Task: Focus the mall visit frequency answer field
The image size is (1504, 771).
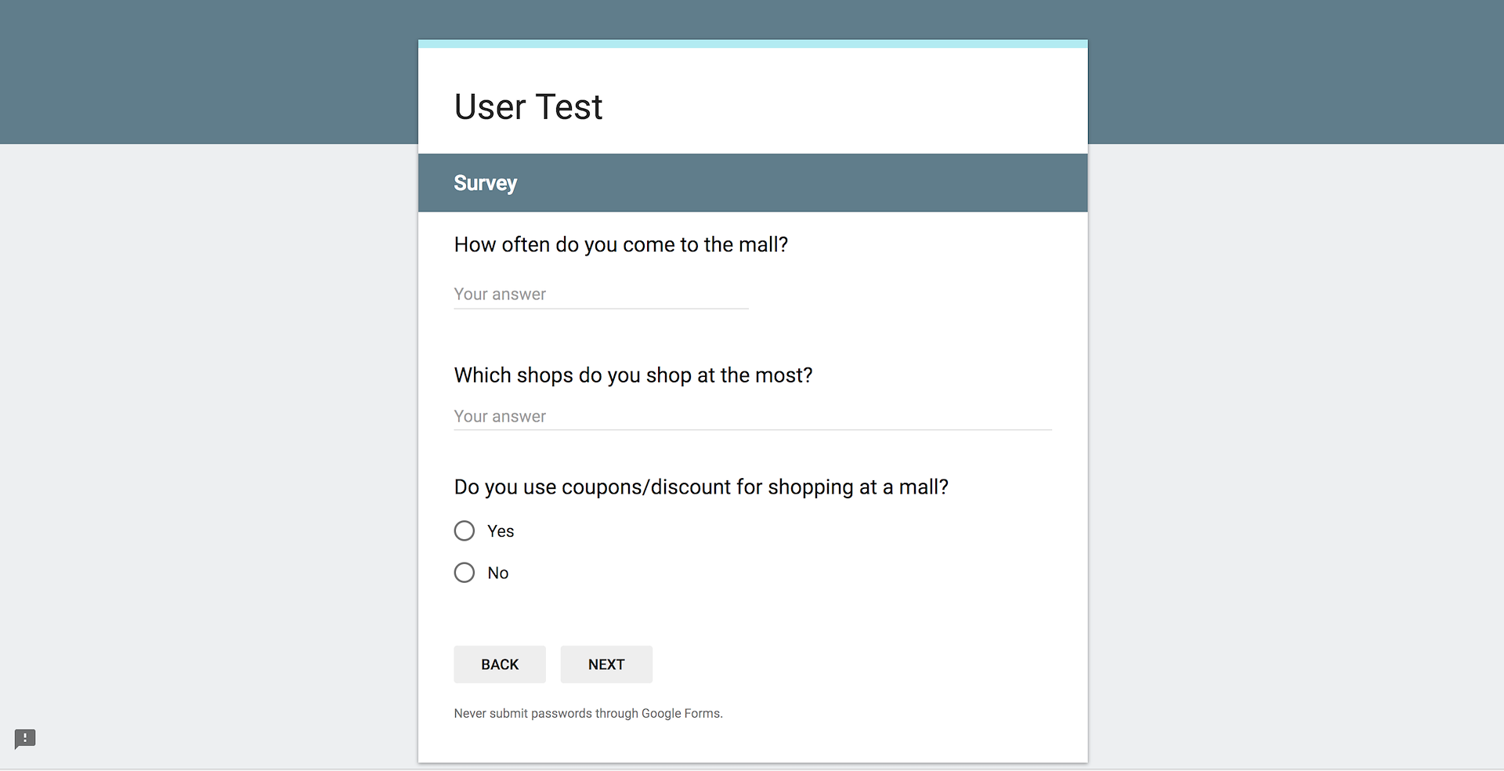Action: pos(601,295)
